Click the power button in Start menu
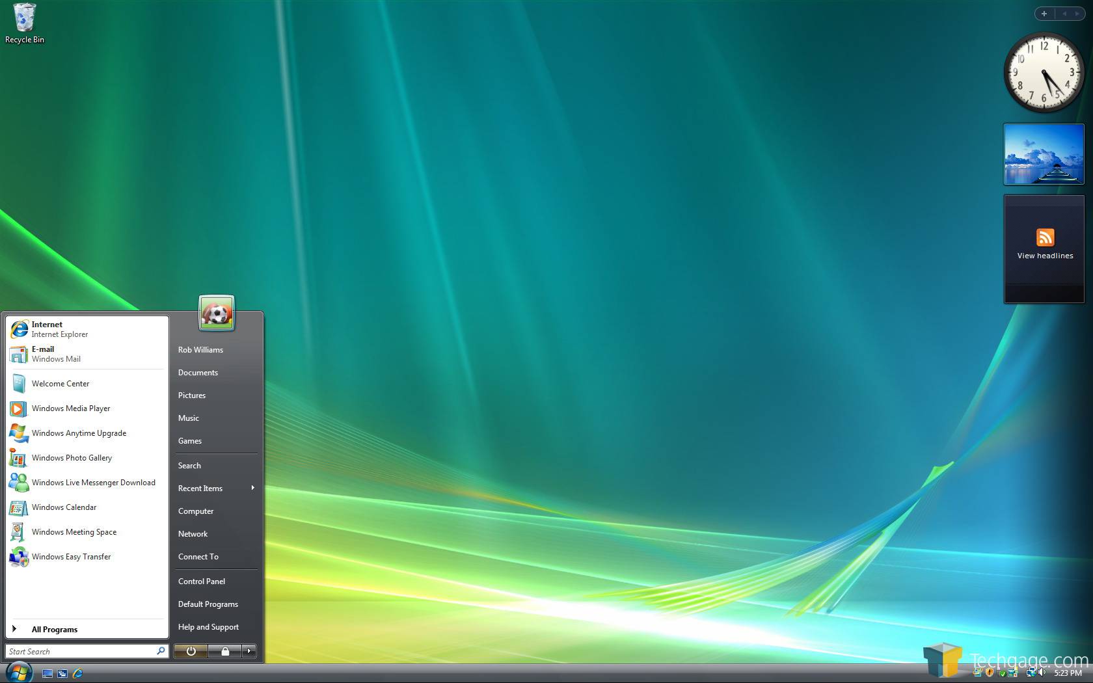This screenshot has width=1093, height=683. (191, 651)
